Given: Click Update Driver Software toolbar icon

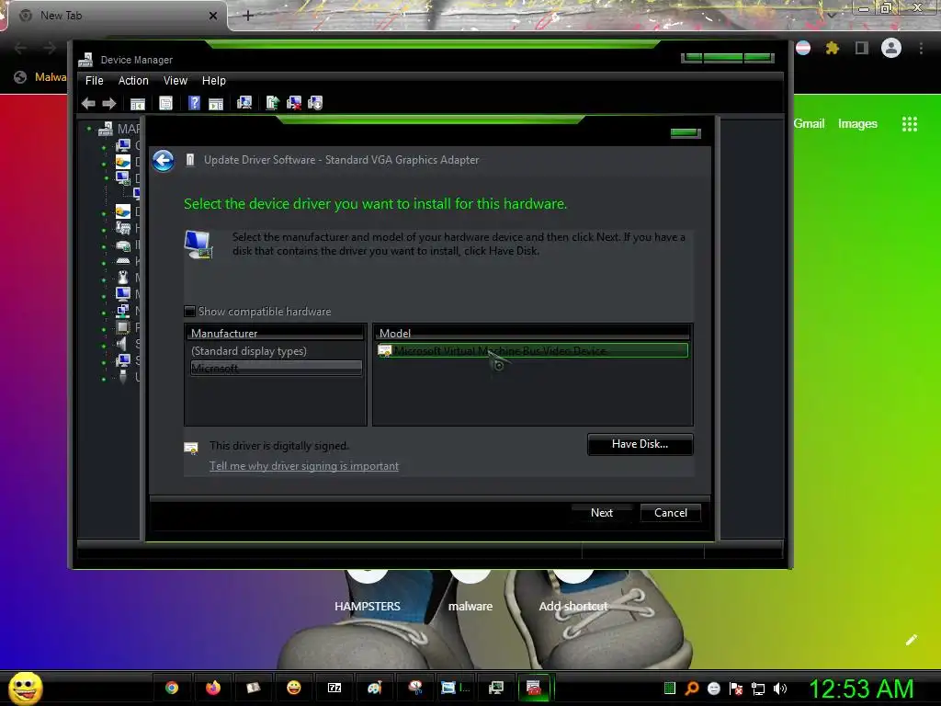Looking at the screenshot, I should pos(272,103).
